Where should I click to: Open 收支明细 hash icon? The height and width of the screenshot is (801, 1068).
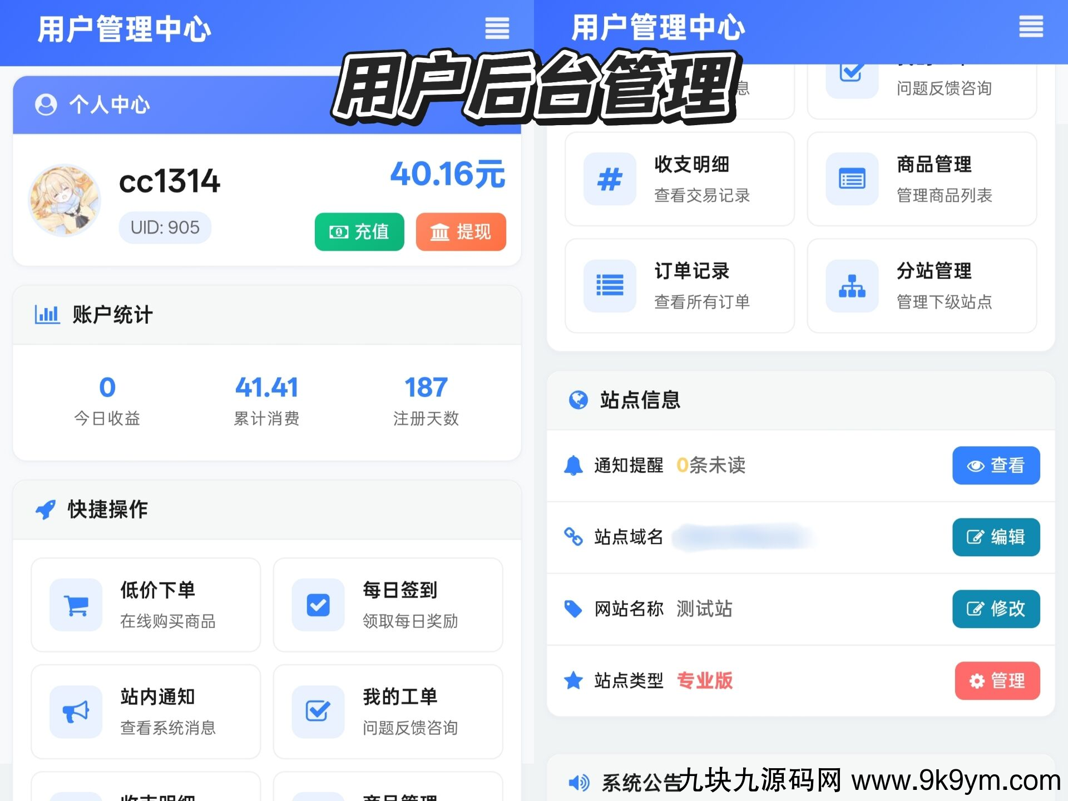(x=610, y=179)
